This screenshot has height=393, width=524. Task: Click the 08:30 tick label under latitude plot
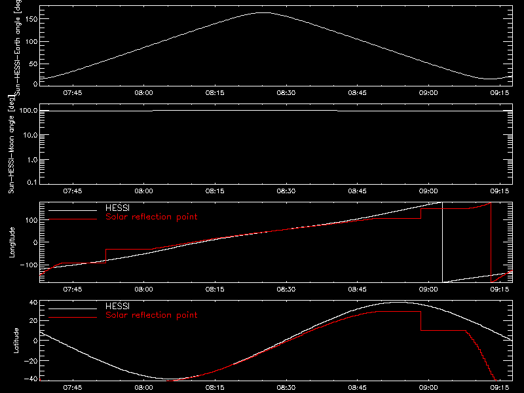click(286, 388)
